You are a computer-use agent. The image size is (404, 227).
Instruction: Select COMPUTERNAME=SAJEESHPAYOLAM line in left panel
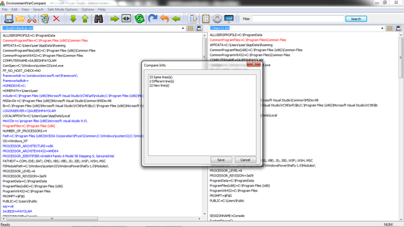pos(30,61)
